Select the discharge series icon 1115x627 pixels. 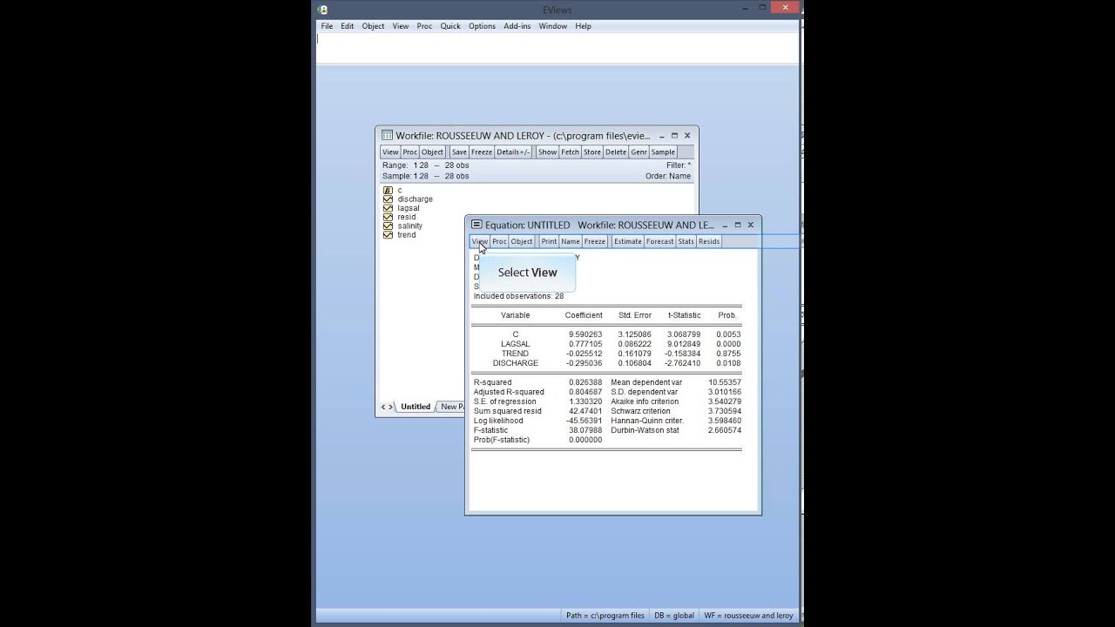[388, 199]
